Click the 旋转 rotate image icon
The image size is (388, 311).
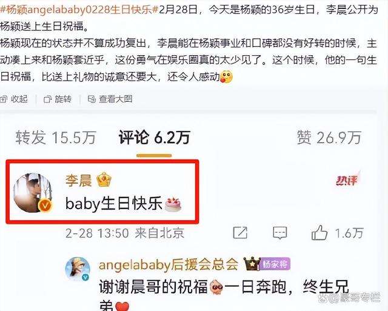tap(47, 99)
